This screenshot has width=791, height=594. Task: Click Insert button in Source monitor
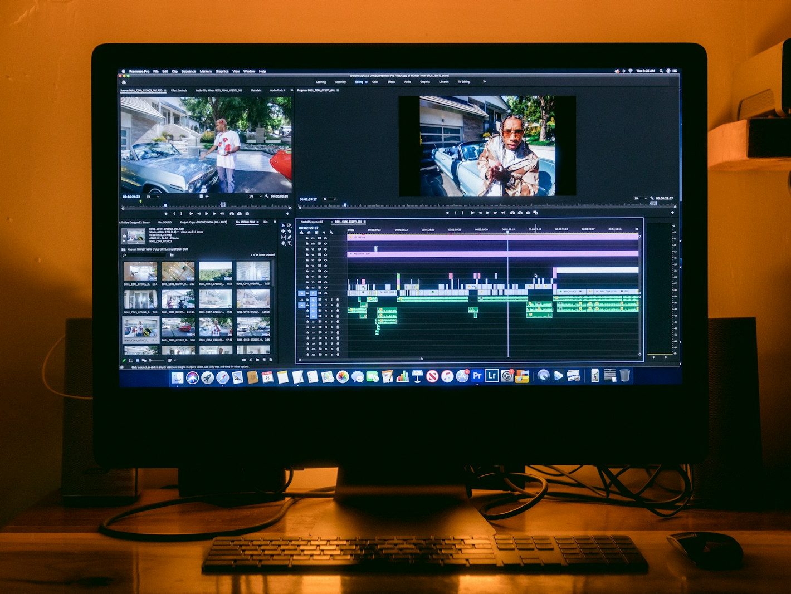click(x=231, y=213)
